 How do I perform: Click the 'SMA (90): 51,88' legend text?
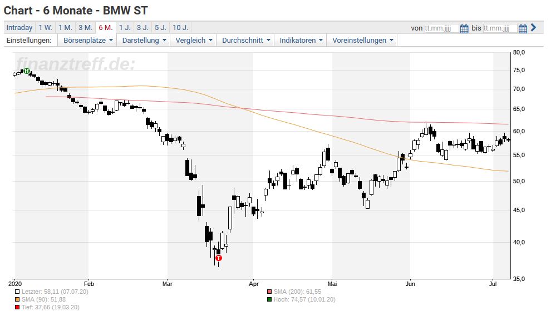(44, 299)
